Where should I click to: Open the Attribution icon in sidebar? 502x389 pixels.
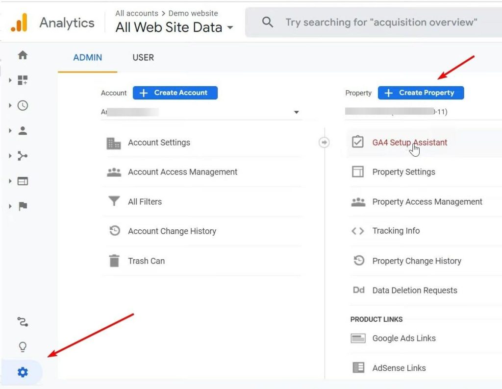23,322
